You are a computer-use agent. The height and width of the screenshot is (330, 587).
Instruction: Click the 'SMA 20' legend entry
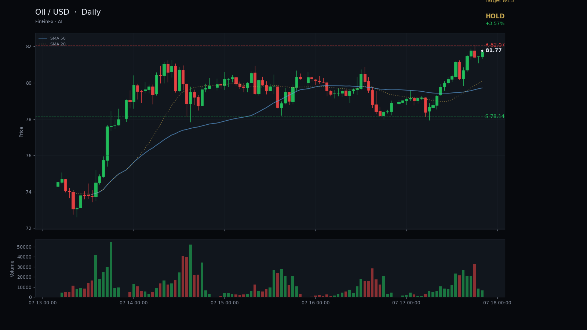tap(52, 44)
